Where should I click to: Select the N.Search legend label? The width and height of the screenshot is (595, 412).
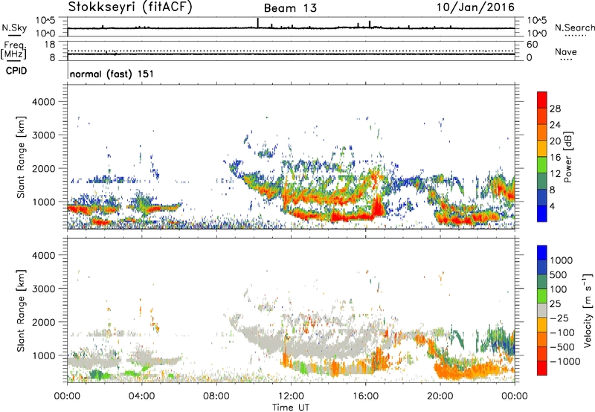575,28
